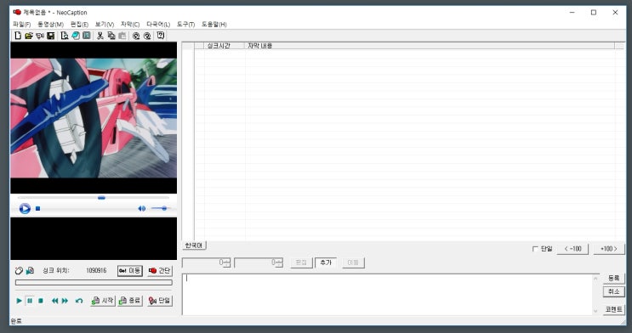This screenshot has height=333, width=632.
Task: Click the new document toolbar icon
Action: coord(18,36)
